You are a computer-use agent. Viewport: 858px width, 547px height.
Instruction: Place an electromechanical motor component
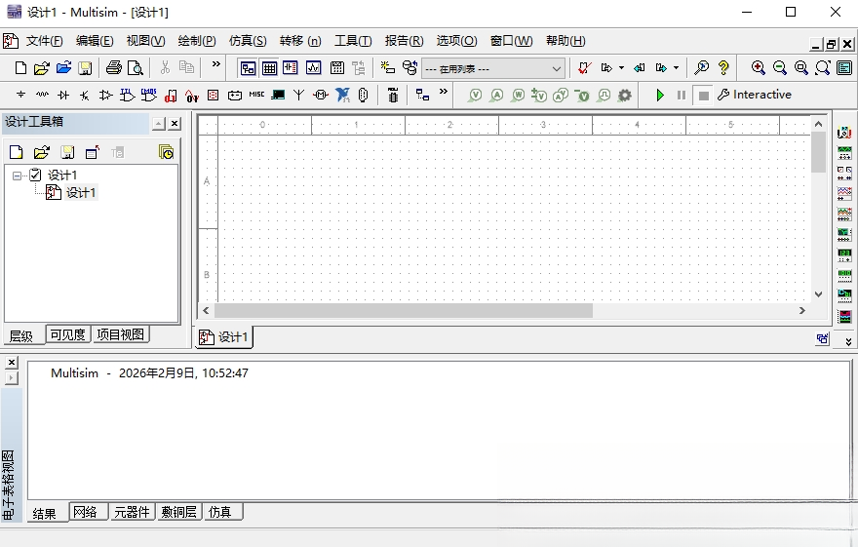pyautogui.click(x=321, y=96)
